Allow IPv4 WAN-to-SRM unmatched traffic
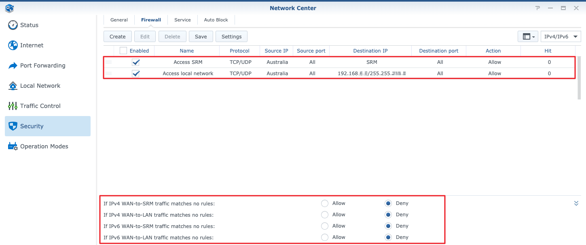The width and height of the screenshot is (586, 245). coord(324,203)
